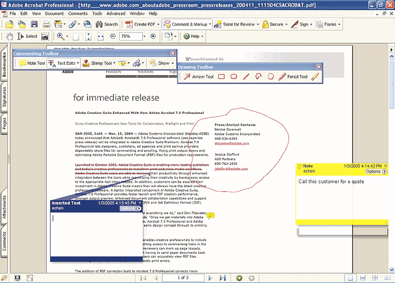This screenshot has height=283, width=395.
Task: Set Fit Page view
Action: (x=88, y=37)
